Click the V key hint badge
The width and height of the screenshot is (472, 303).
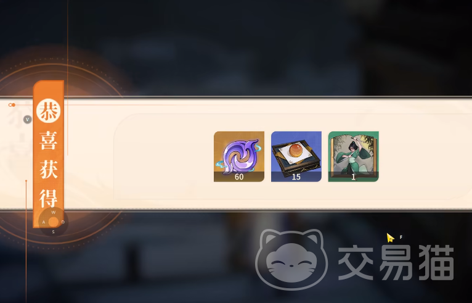click(27, 119)
